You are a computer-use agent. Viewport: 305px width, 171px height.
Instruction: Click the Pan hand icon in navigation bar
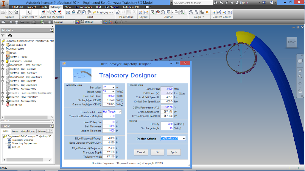point(300,71)
